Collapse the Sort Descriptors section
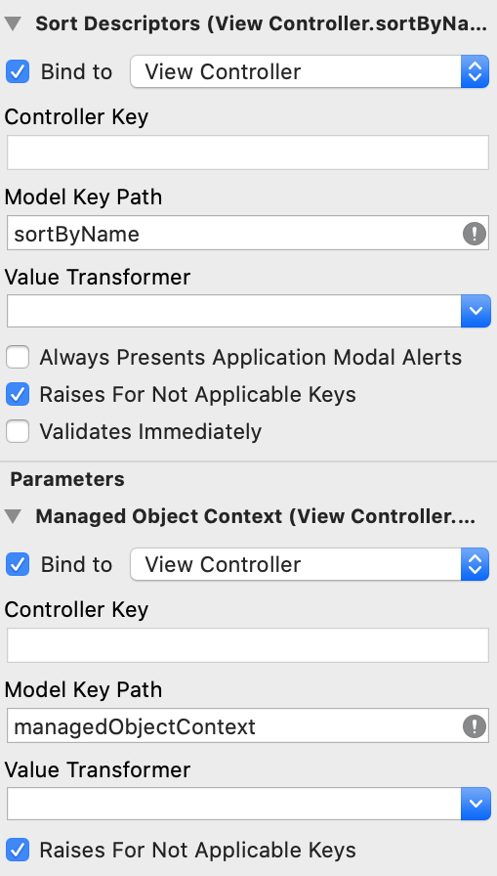 (x=13, y=24)
